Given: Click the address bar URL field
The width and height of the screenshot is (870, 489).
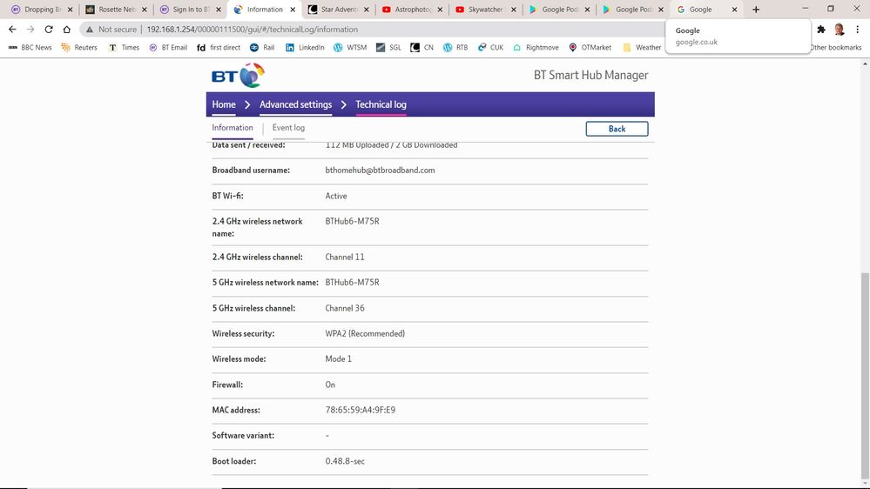Looking at the screenshot, I should click(x=348, y=29).
